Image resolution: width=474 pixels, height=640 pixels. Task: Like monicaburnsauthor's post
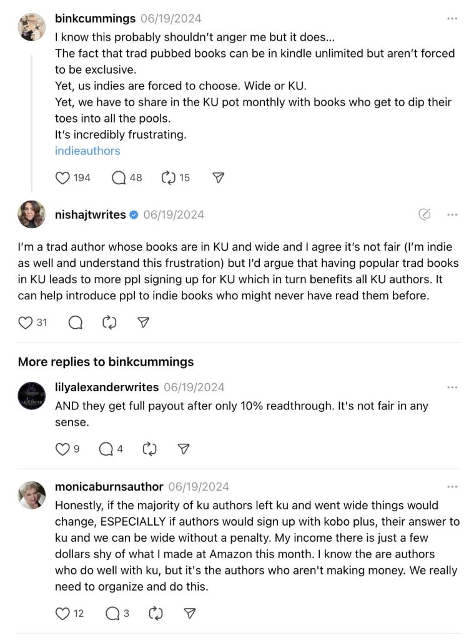point(64,613)
